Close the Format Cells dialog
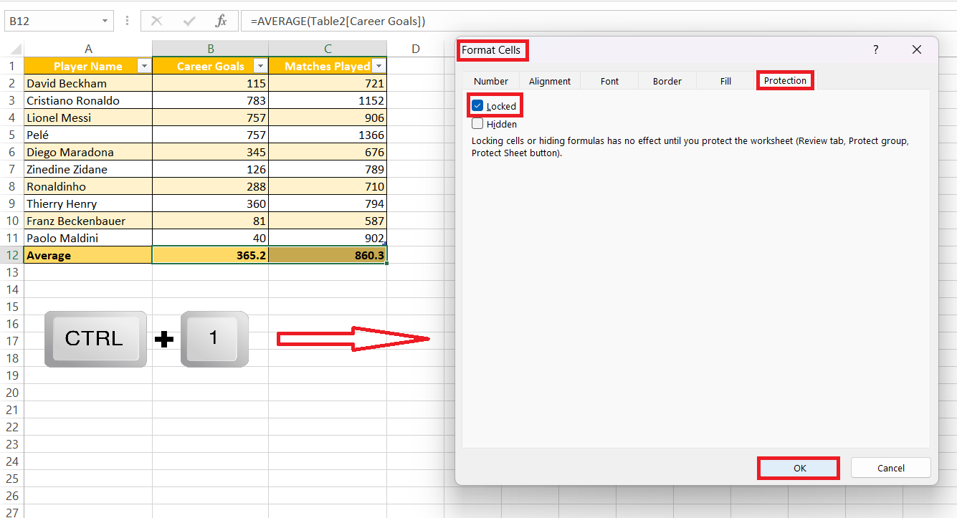Viewport: 957px width, 518px height. (x=916, y=49)
